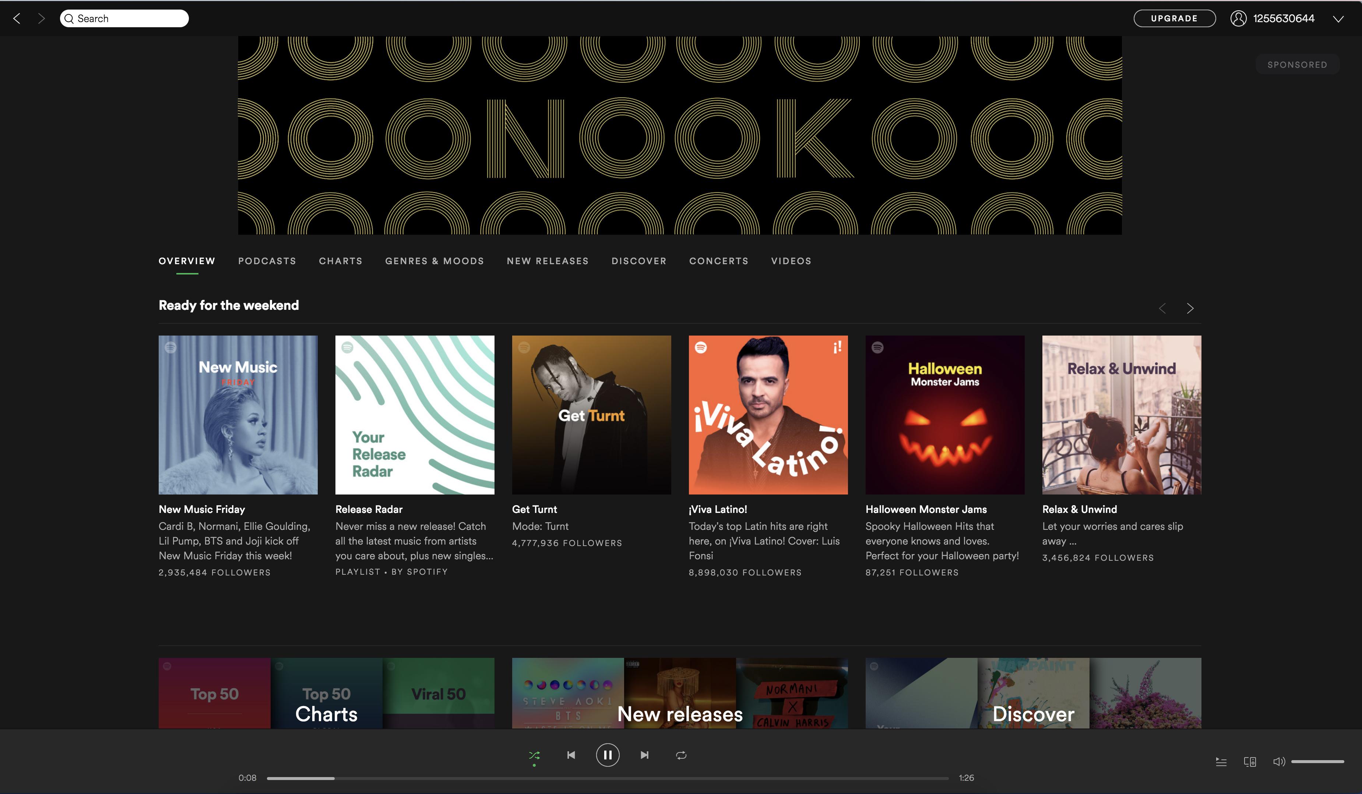Screen dimensions: 1362x794
Task: Click the Search input field
Action: pos(130,18)
